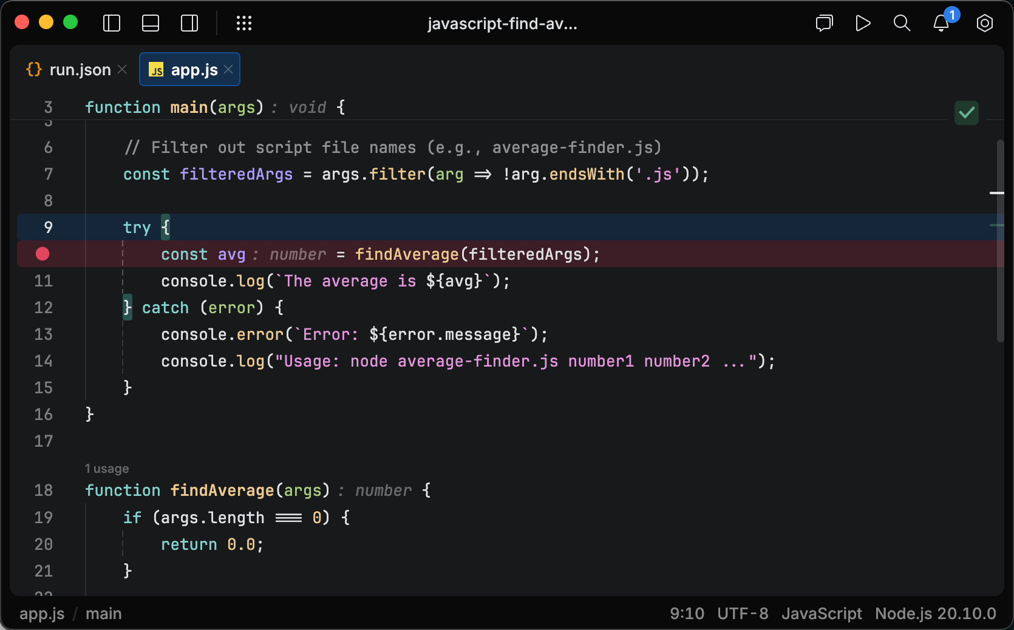The width and height of the screenshot is (1014, 630).
Task: Click the green run success checkmark
Action: coord(966,112)
